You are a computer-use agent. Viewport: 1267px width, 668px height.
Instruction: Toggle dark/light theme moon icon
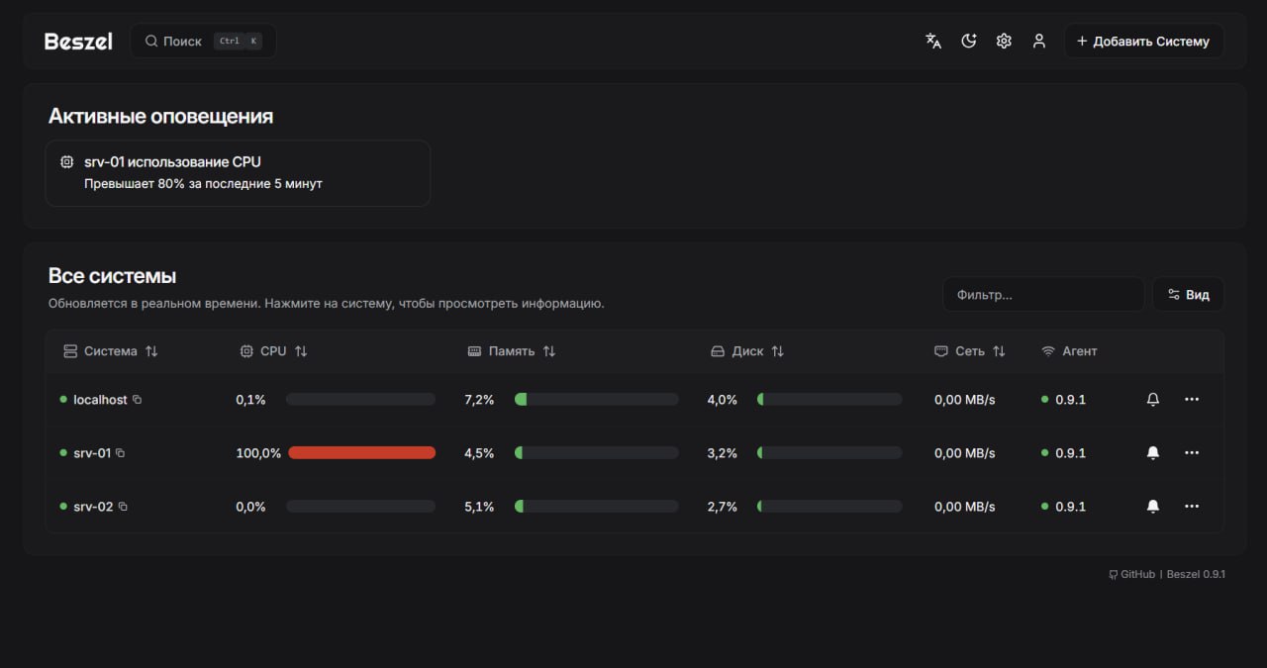point(969,41)
